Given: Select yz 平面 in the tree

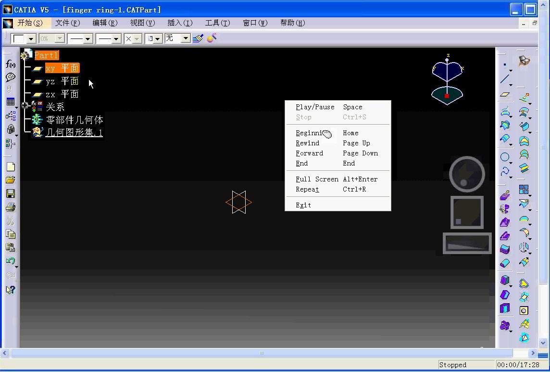Looking at the screenshot, I should 62,81.
